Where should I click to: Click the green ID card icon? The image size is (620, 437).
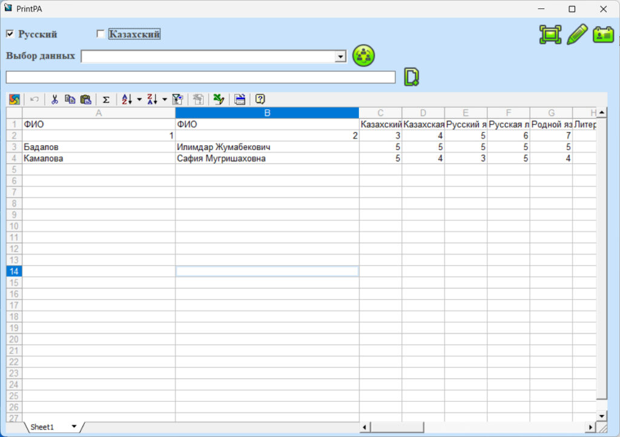pyautogui.click(x=604, y=34)
